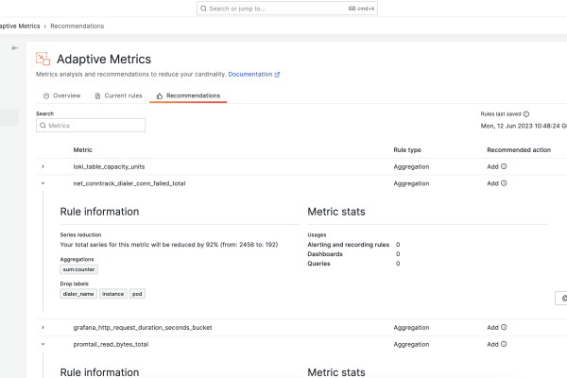The image size is (567, 378).
Task: Expand the grafana_http_request_duration_seconds_bucket row
Action: pos(43,328)
